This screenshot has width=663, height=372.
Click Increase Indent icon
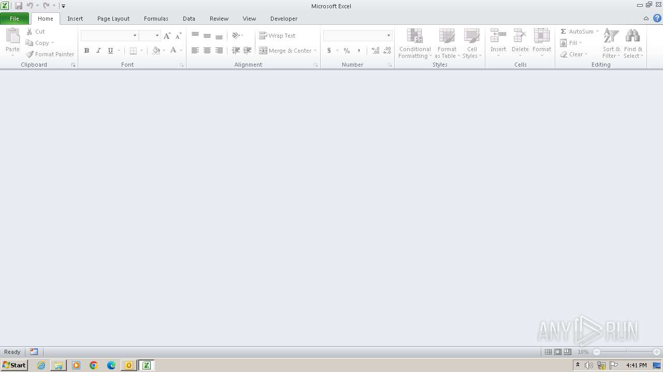[x=248, y=51]
